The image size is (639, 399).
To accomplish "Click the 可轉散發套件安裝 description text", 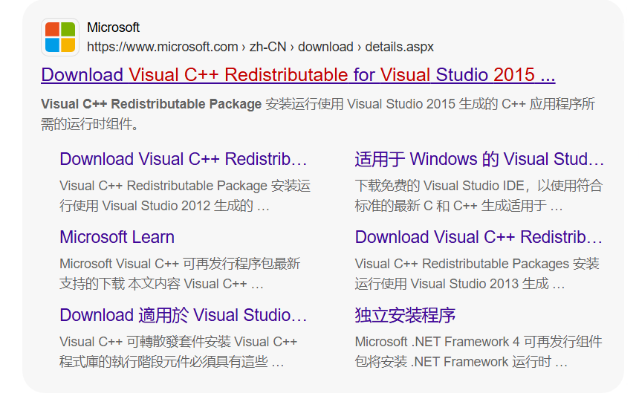I will point(178,351).
